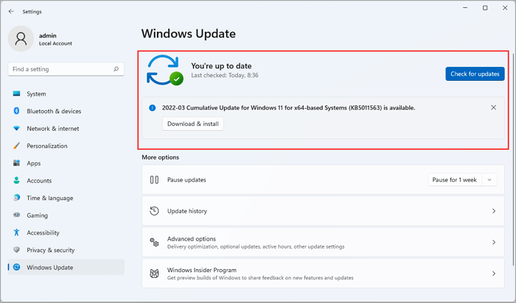
Task: Click Check for updates button
Action: [x=475, y=74]
